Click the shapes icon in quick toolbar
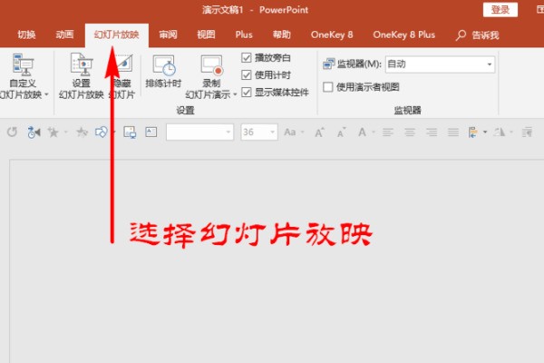 101,132
